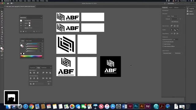This screenshot has width=196, height=110.
Task: Select the Type tool
Action: click(2, 23)
